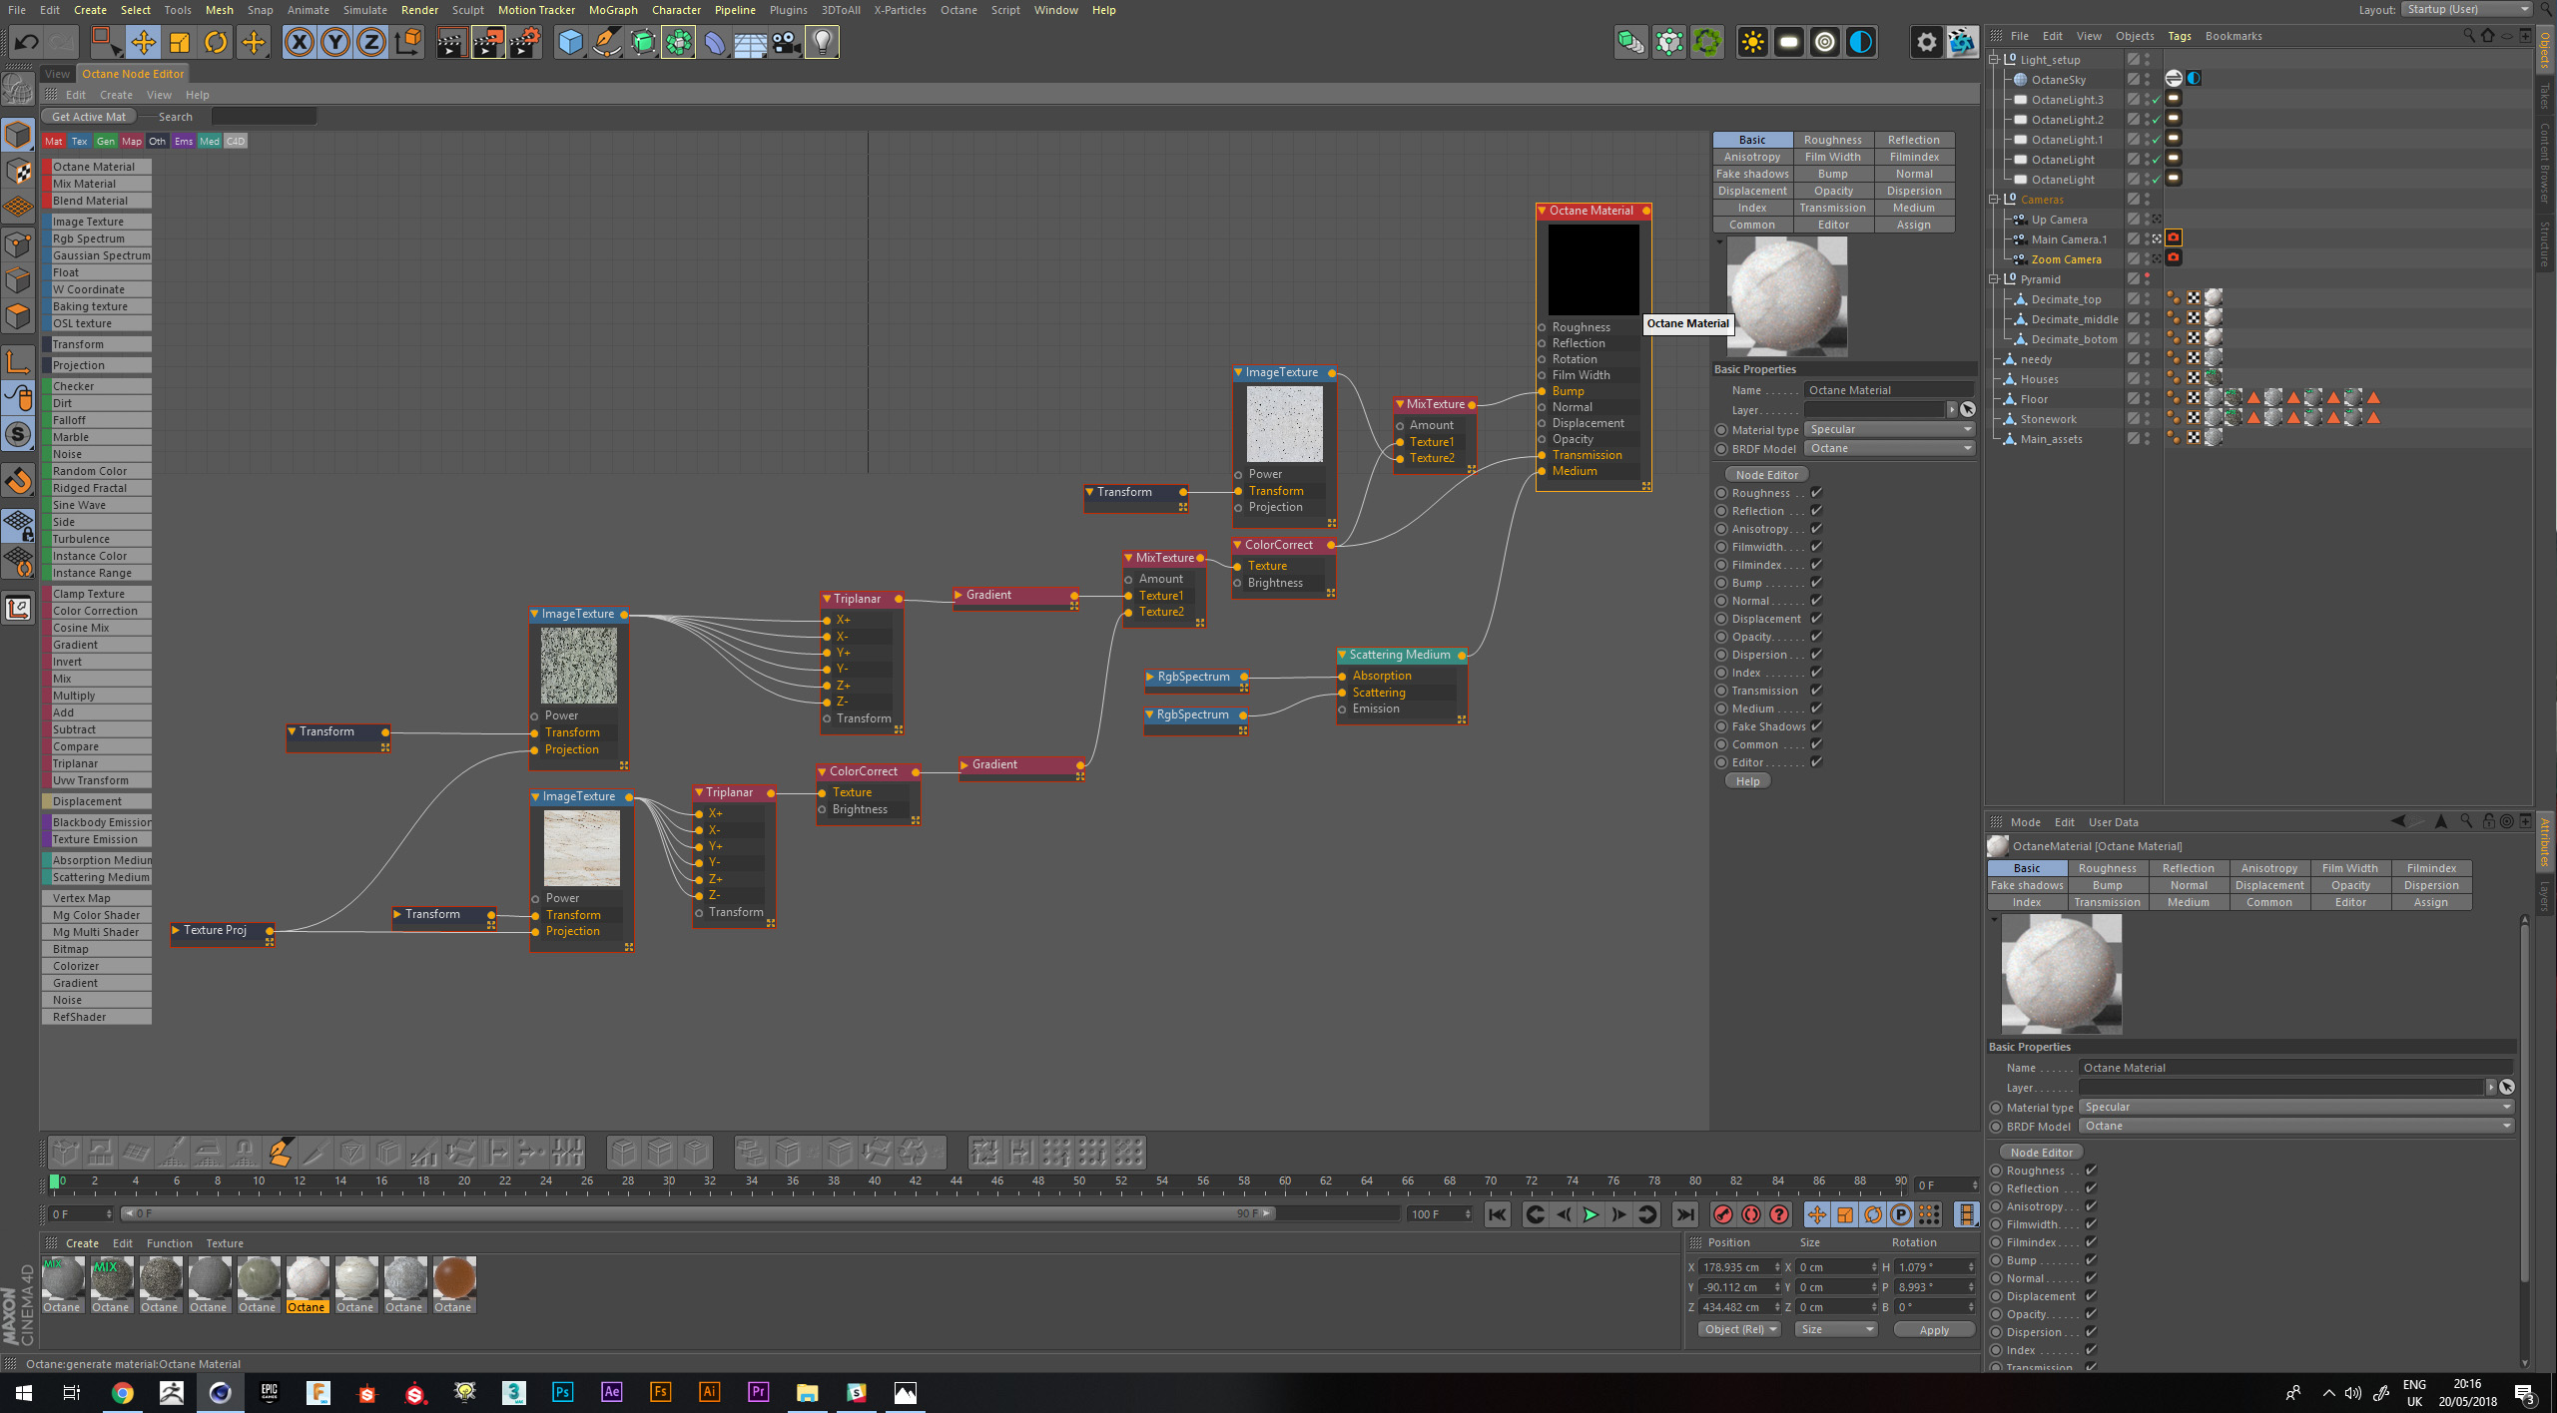Jump to end of timeline
2557x1413 pixels.
pos(1685,1214)
